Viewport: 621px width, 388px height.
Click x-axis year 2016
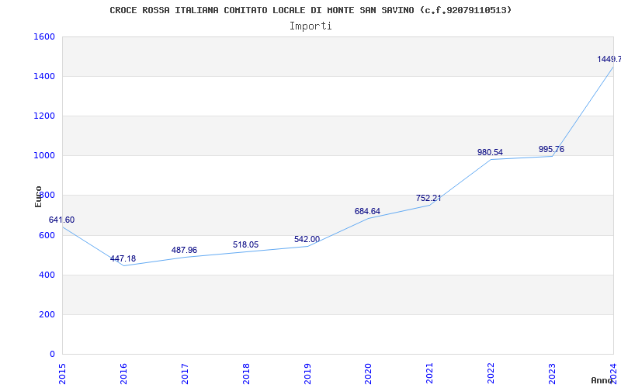(x=123, y=374)
